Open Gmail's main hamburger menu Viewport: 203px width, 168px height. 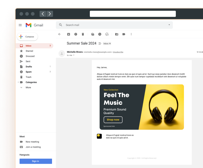(x=20, y=25)
